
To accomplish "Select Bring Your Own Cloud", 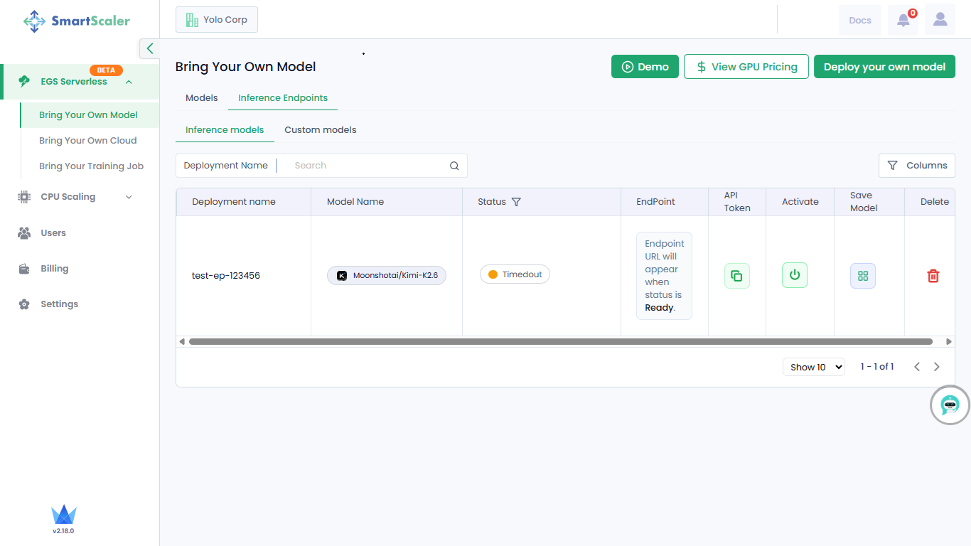I will pyautogui.click(x=88, y=141).
